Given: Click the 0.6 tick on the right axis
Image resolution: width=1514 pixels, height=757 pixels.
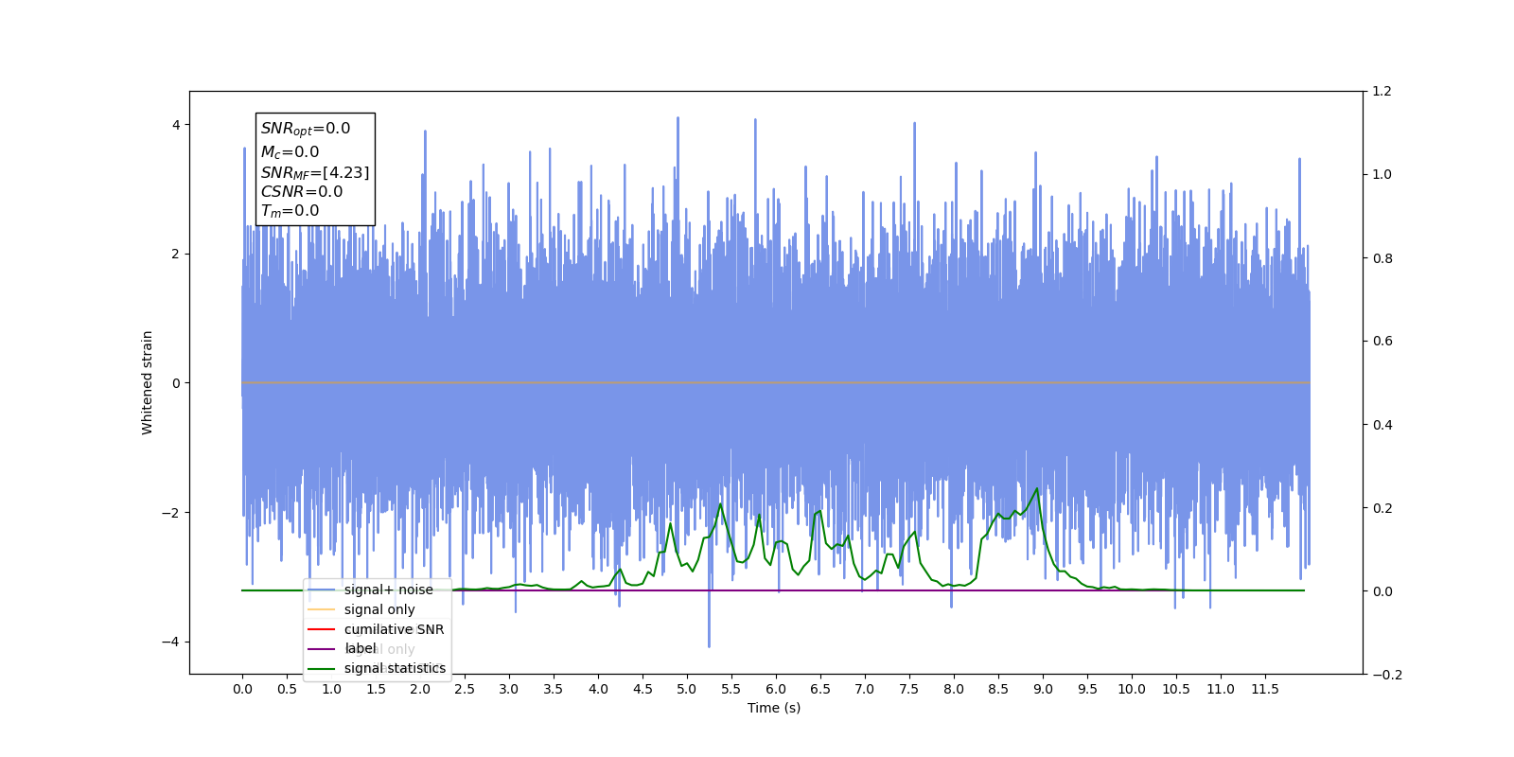Looking at the screenshot, I should click(1382, 342).
